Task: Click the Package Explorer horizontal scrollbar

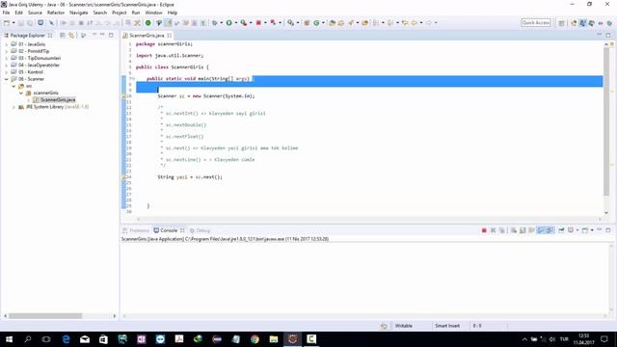Action: [x=45, y=316]
